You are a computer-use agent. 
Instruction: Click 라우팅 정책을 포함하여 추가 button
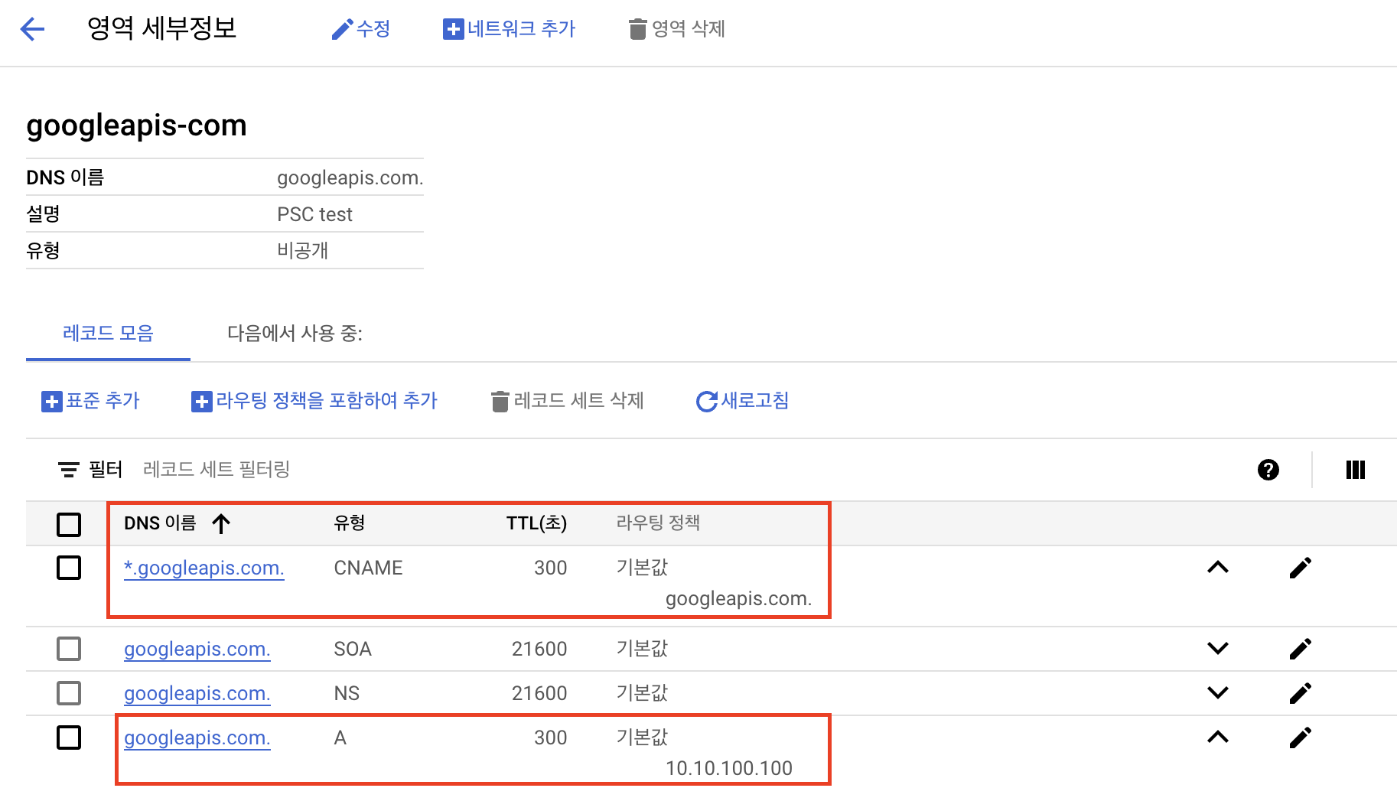[314, 401]
